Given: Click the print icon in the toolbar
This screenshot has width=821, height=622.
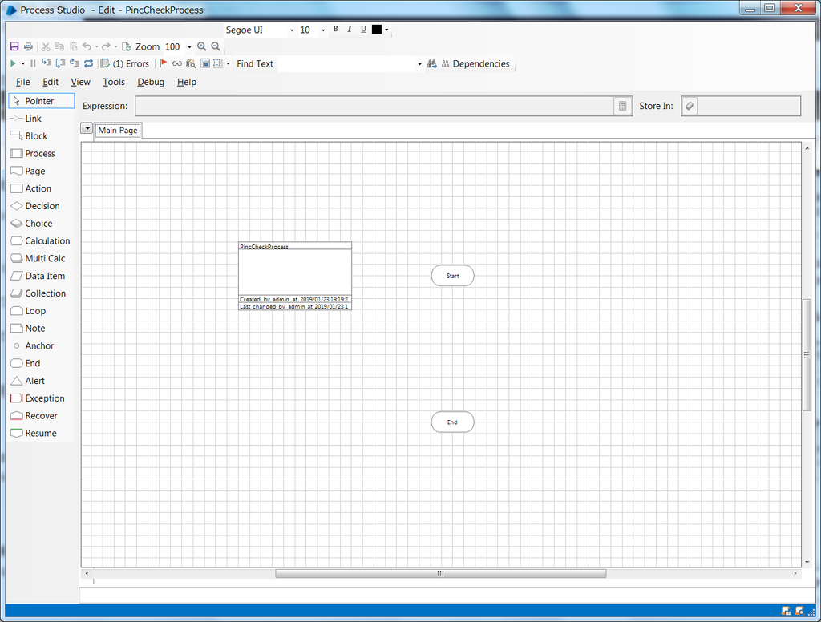Looking at the screenshot, I should [x=28, y=46].
